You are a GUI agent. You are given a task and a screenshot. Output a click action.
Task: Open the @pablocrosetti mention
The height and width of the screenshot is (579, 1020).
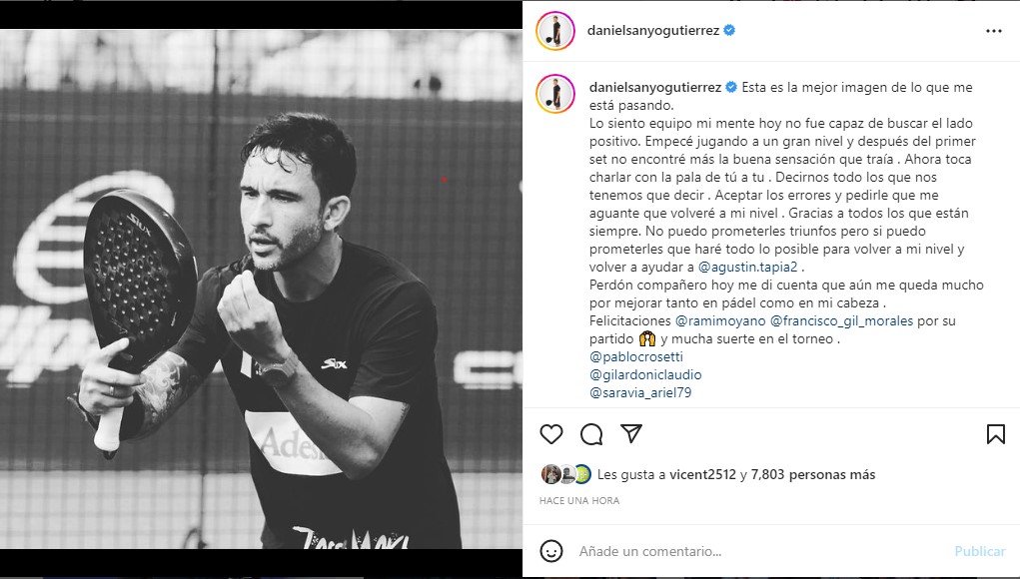(x=636, y=356)
